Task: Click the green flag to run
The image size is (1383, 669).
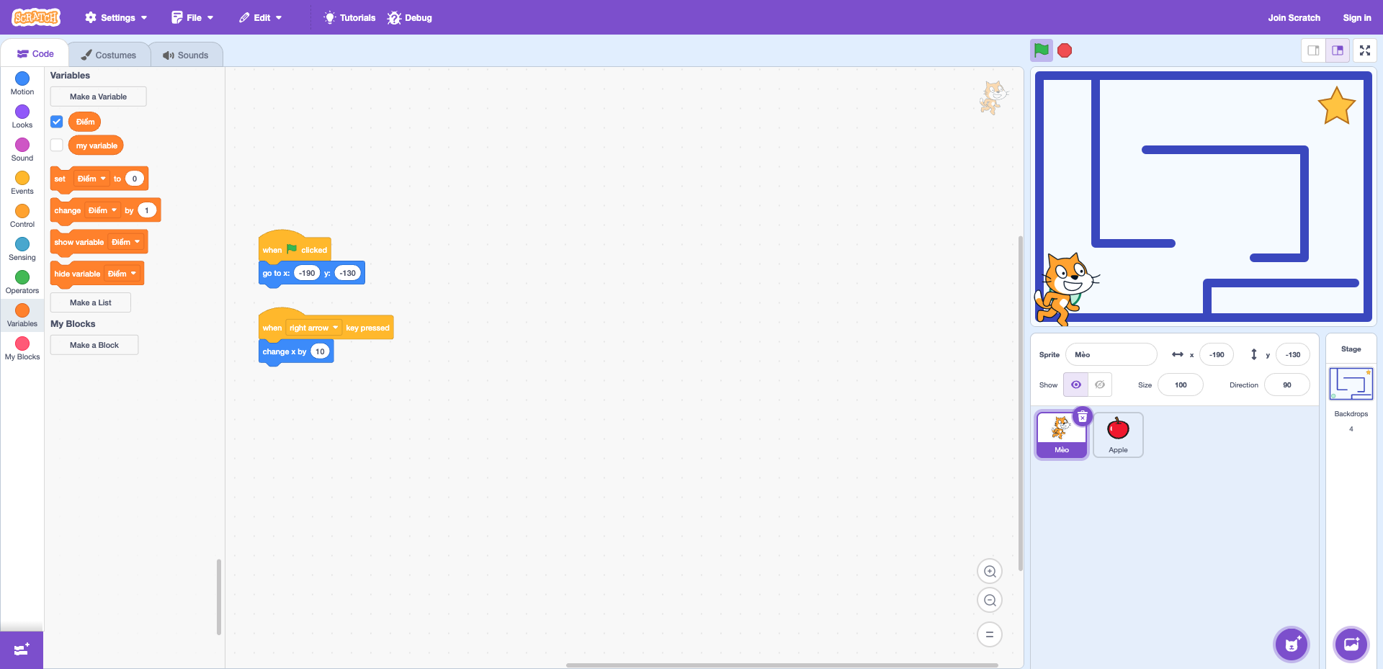Action: (1042, 50)
